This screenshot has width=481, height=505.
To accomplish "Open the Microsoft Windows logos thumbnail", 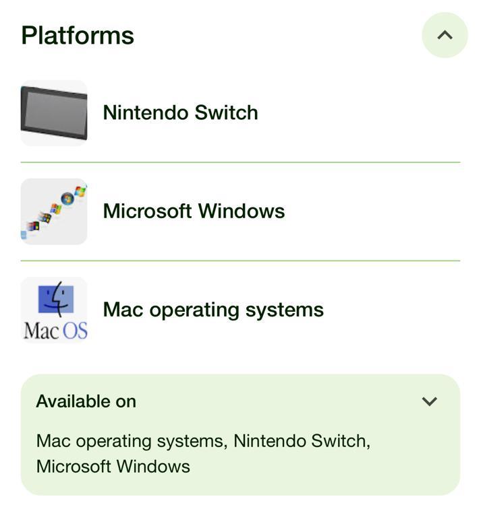I will tap(54, 211).
